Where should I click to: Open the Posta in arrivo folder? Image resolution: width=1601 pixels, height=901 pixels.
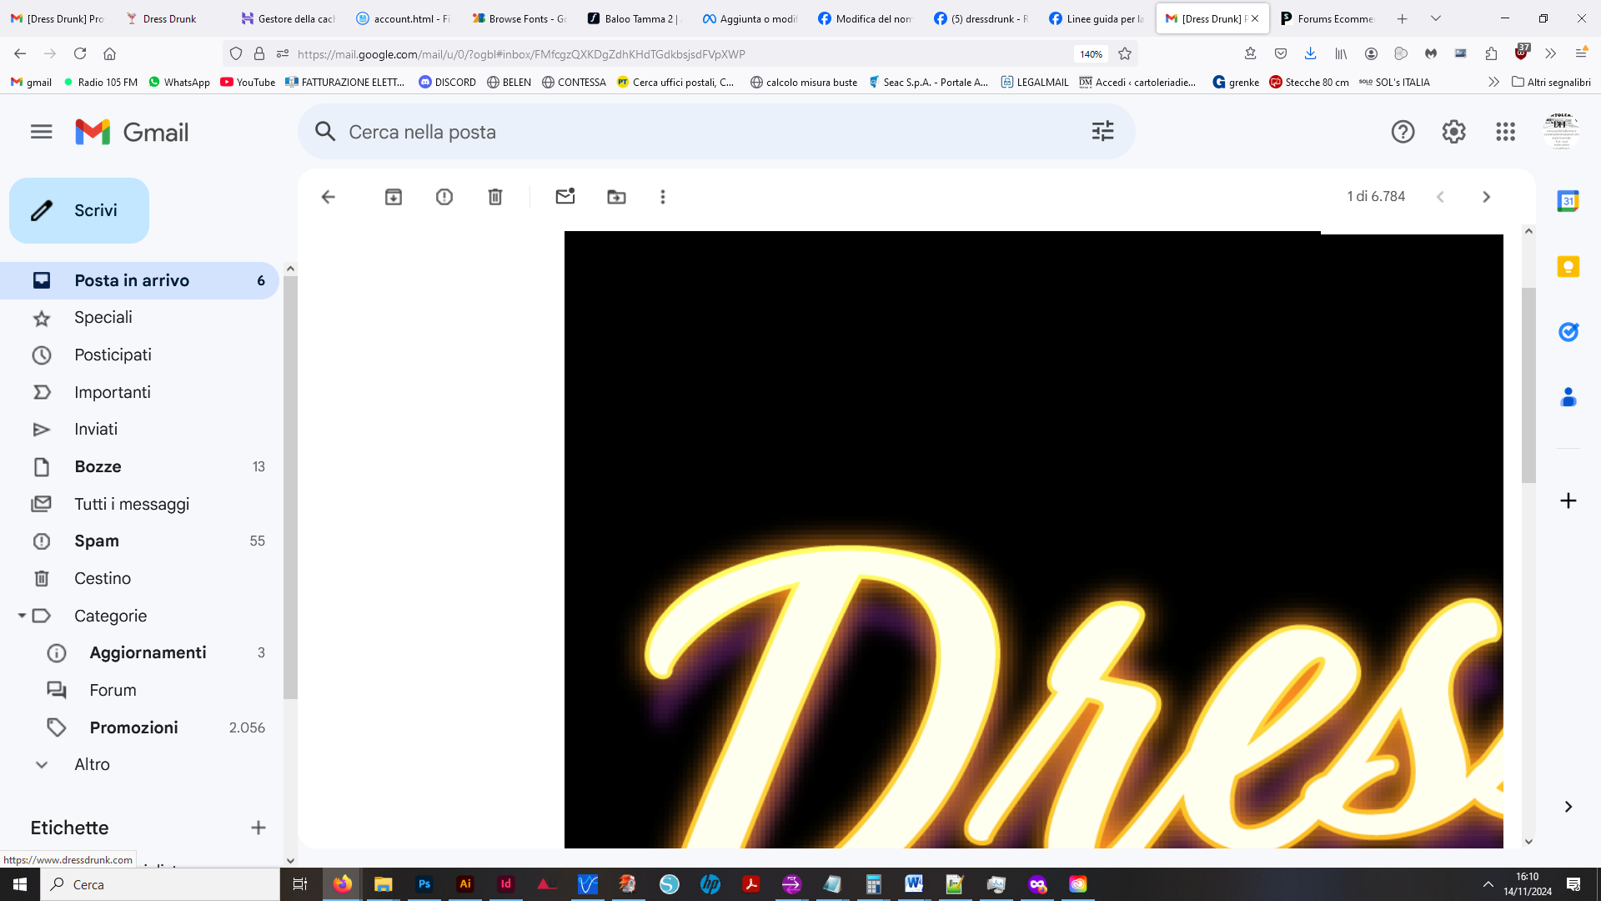pos(139,280)
